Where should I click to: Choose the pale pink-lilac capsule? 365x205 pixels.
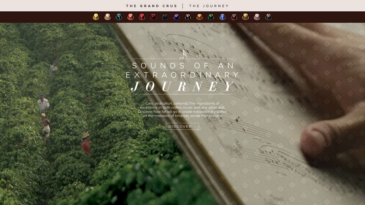[x=257, y=17]
